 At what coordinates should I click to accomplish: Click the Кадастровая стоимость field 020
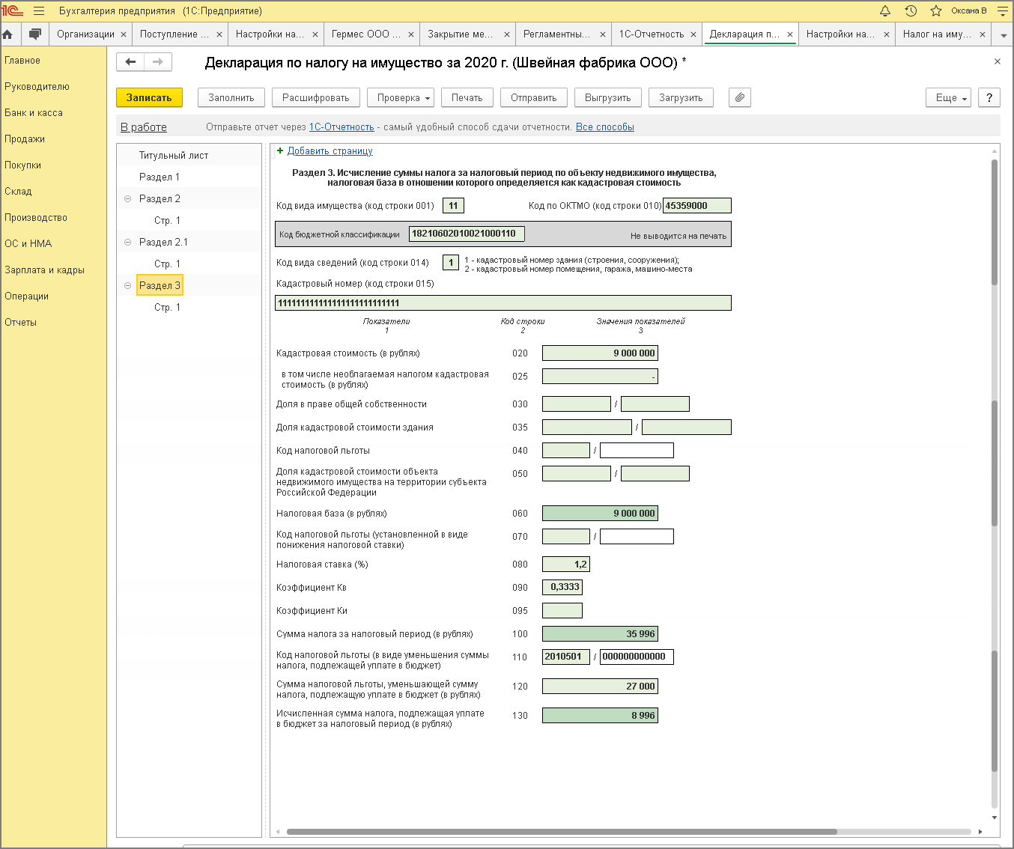[600, 353]
